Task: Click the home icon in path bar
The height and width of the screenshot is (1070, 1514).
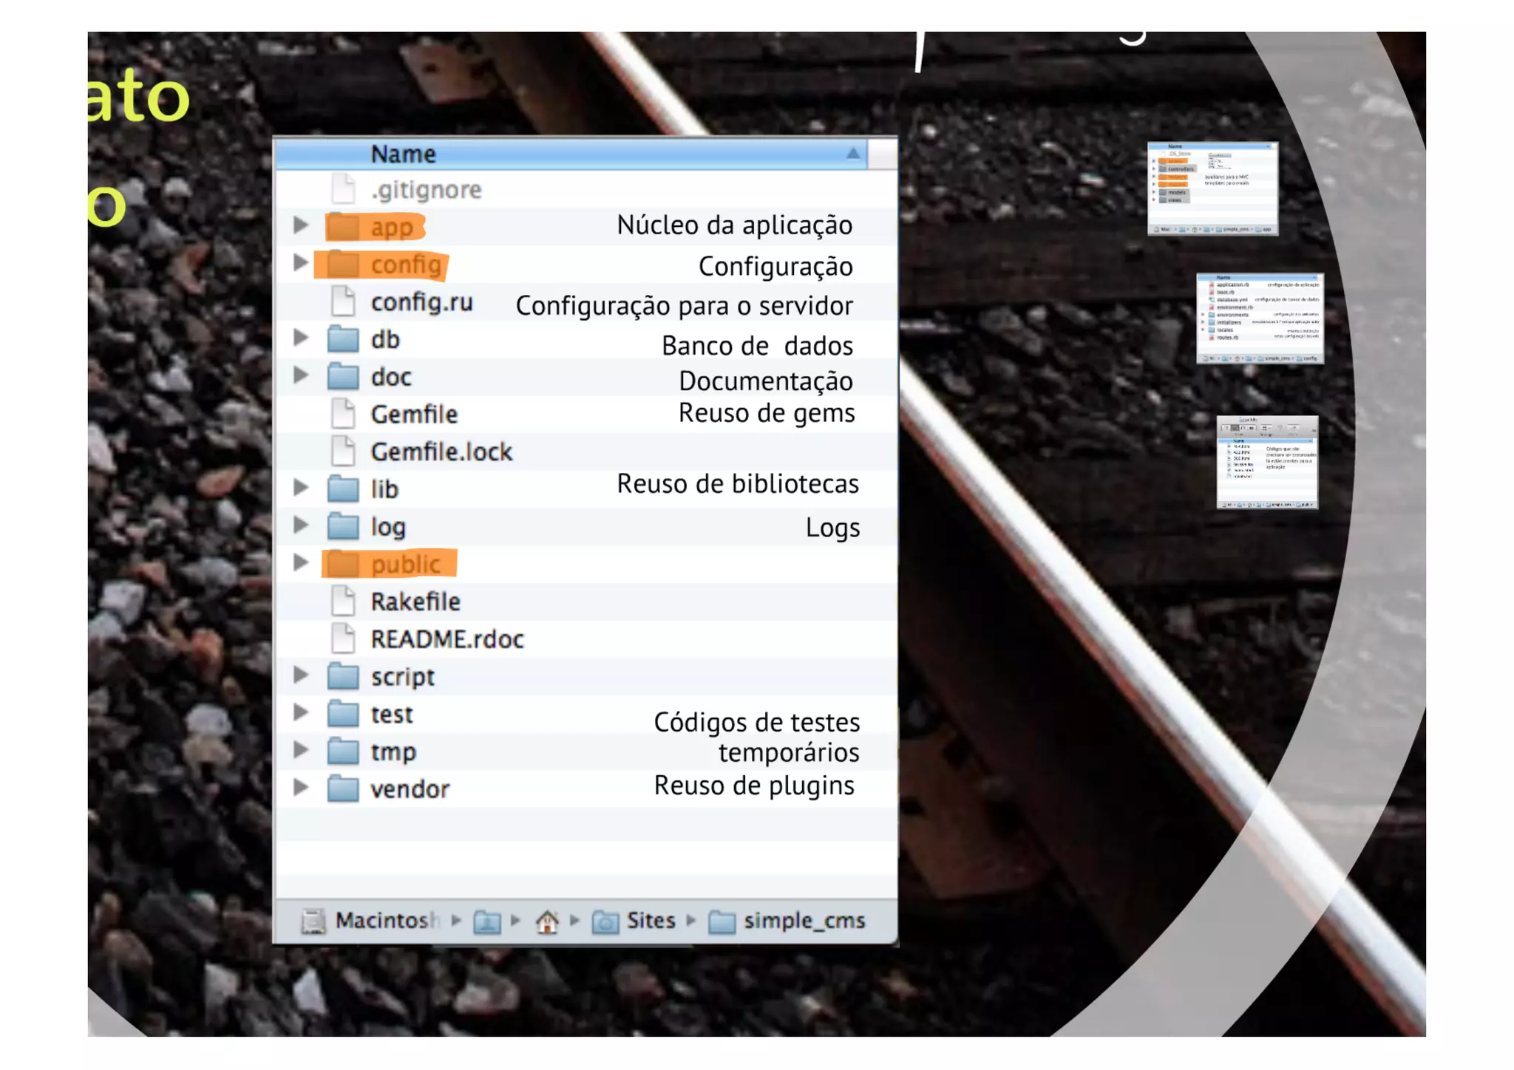Action: [547, 921]
